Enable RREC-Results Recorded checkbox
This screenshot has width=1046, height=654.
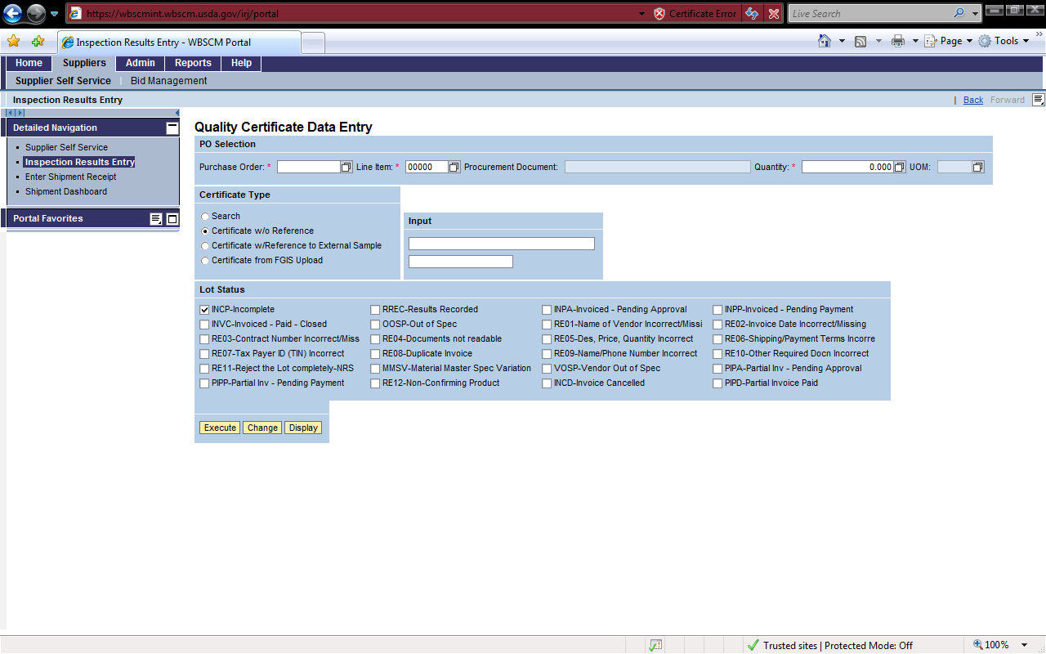[375, 310]
